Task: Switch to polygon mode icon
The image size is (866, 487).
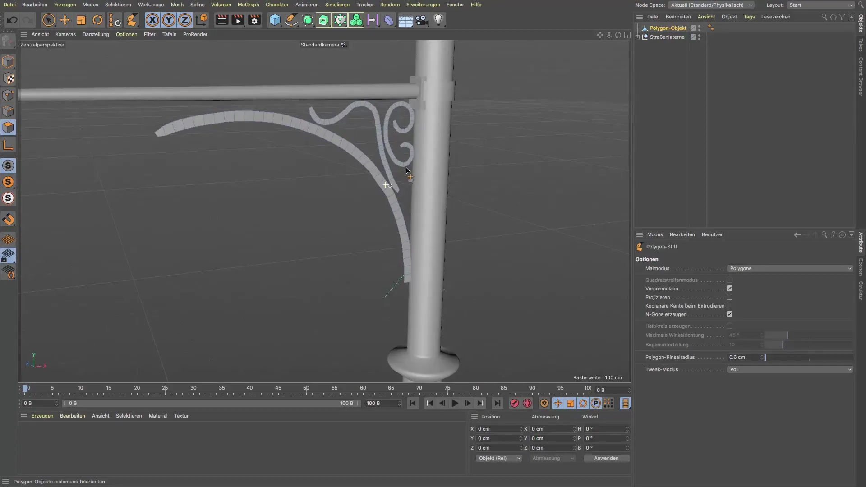Action: pos(8,128)
